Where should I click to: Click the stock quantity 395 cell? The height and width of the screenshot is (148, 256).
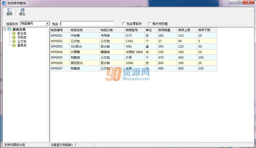click(167, 47)
